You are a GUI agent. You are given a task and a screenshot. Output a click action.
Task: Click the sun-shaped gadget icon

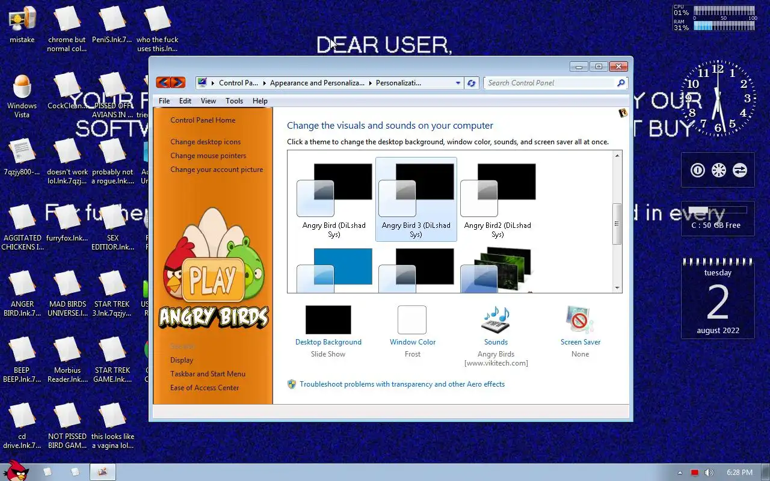718,170
